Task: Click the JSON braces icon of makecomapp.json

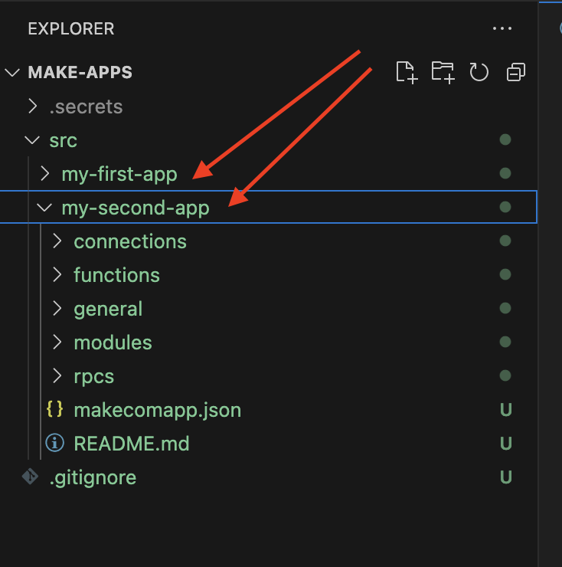Action: point(54,410)
